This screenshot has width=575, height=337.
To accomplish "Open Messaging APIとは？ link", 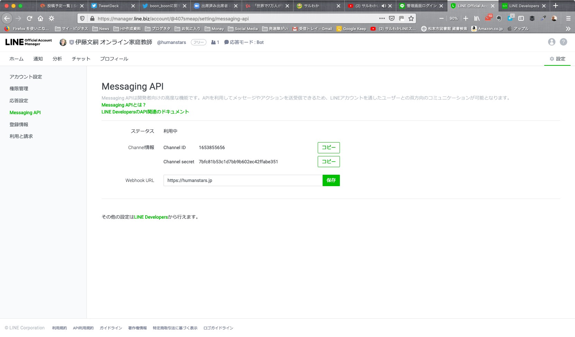I will (123, 105).
